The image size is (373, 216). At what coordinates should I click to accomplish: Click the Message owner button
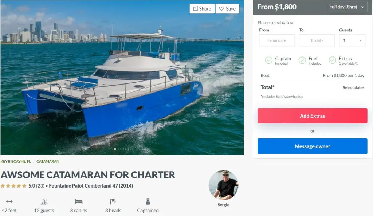312,146
